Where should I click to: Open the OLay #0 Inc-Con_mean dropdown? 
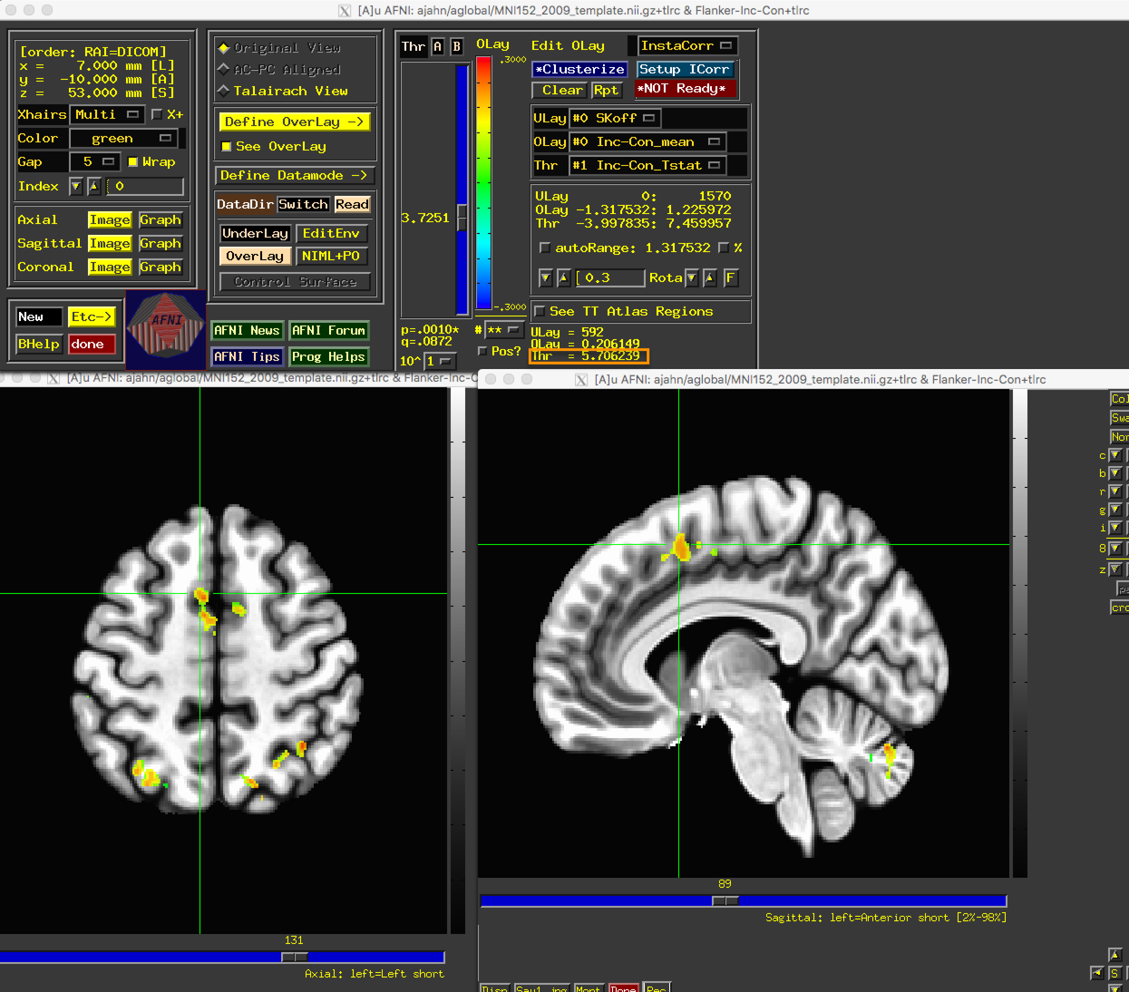pyautogui.click(x=647, y=142)
